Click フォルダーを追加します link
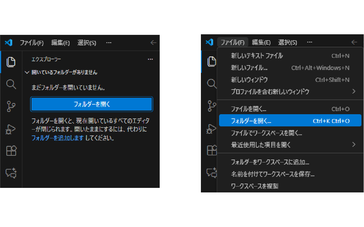The image size is (364, 227). (57, 138)
